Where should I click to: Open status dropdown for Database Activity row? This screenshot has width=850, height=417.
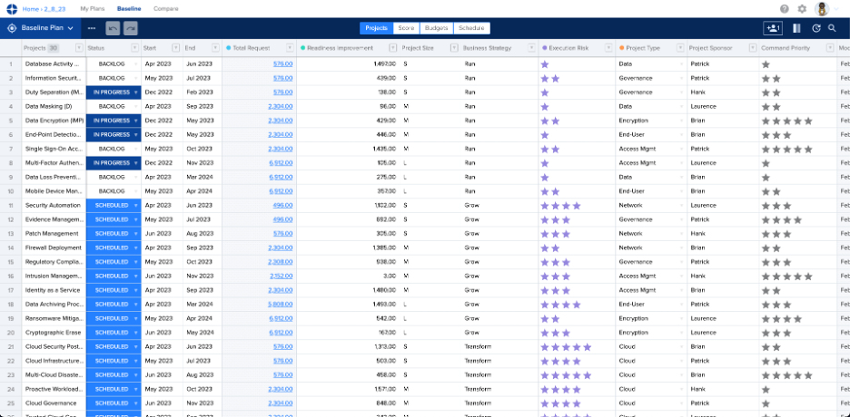135,63
